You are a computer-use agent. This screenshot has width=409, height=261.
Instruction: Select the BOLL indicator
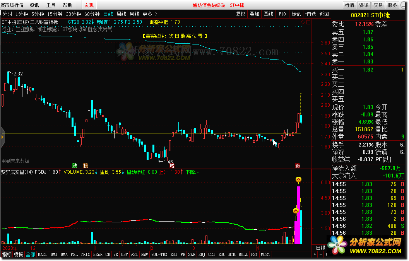pos(243,254)
